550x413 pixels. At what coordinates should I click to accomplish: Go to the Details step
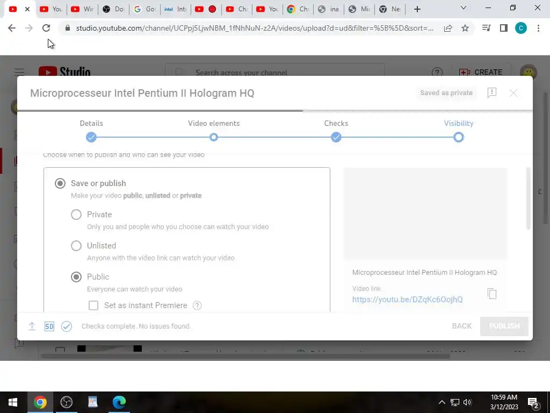tap(91, 137)
